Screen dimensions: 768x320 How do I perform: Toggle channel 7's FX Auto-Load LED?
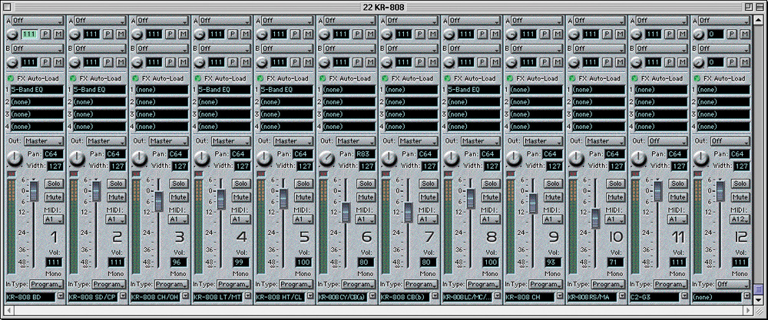(386, 78)
